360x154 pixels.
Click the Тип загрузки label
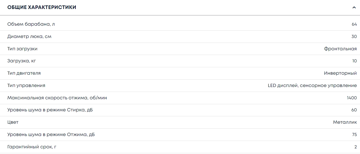tap(22, 49)
